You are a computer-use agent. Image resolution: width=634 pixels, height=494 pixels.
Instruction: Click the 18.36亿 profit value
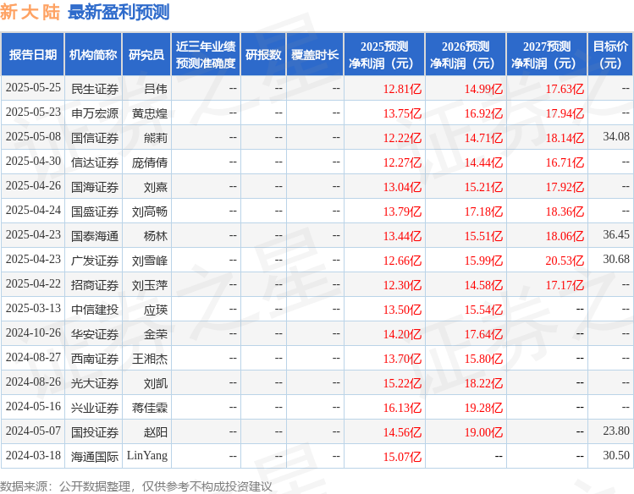tap(565, 211)
